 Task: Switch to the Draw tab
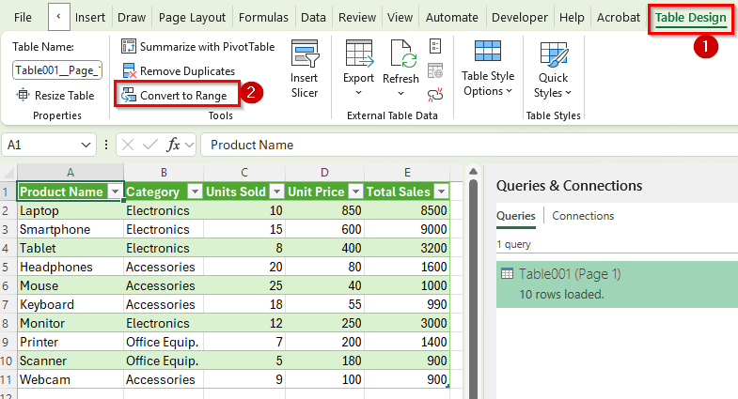132,18
